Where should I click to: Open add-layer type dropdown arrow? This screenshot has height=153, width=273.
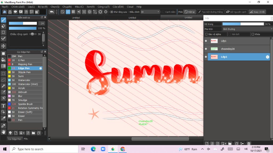pyautogui.click(x=226, y=144)
